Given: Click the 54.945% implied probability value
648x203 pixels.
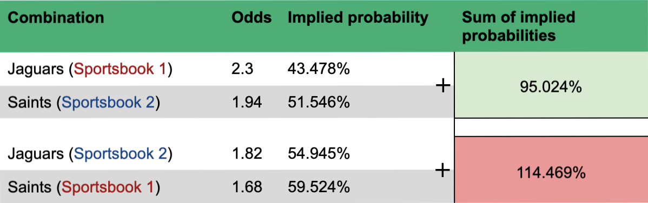Looking at the screenshot, I should 319,154.
